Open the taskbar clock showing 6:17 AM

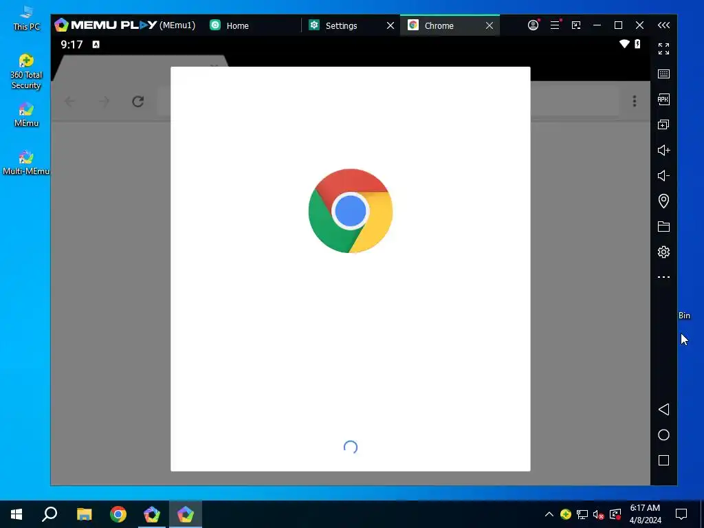coord(645,514)
